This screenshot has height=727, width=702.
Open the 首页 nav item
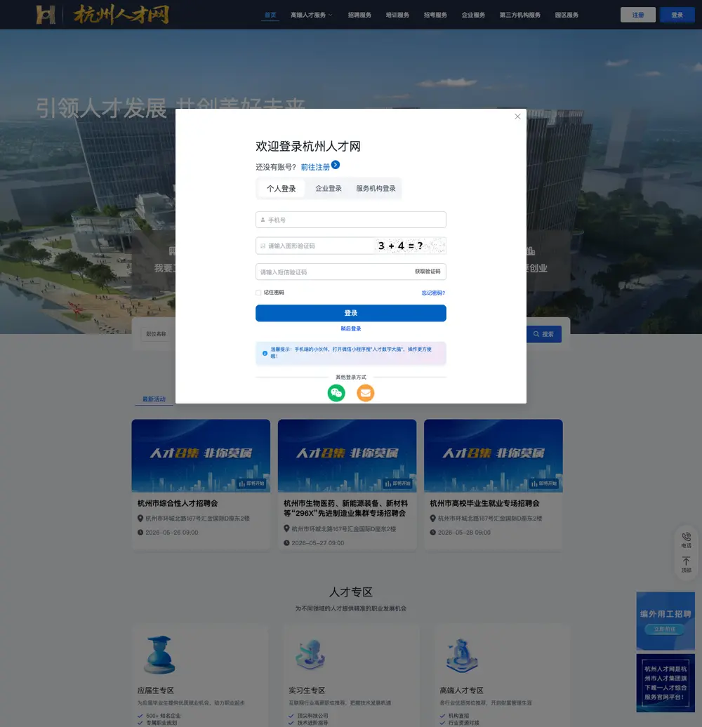coord(270,15)
